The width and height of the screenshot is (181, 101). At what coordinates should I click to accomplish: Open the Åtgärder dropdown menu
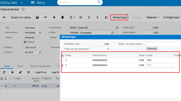click(153, 17)
